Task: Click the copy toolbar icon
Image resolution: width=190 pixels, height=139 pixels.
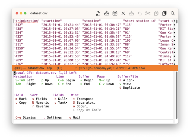Action: coord(156,13)
